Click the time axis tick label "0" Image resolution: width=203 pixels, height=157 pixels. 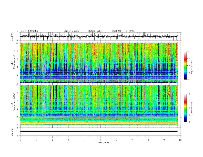point(20,140)
